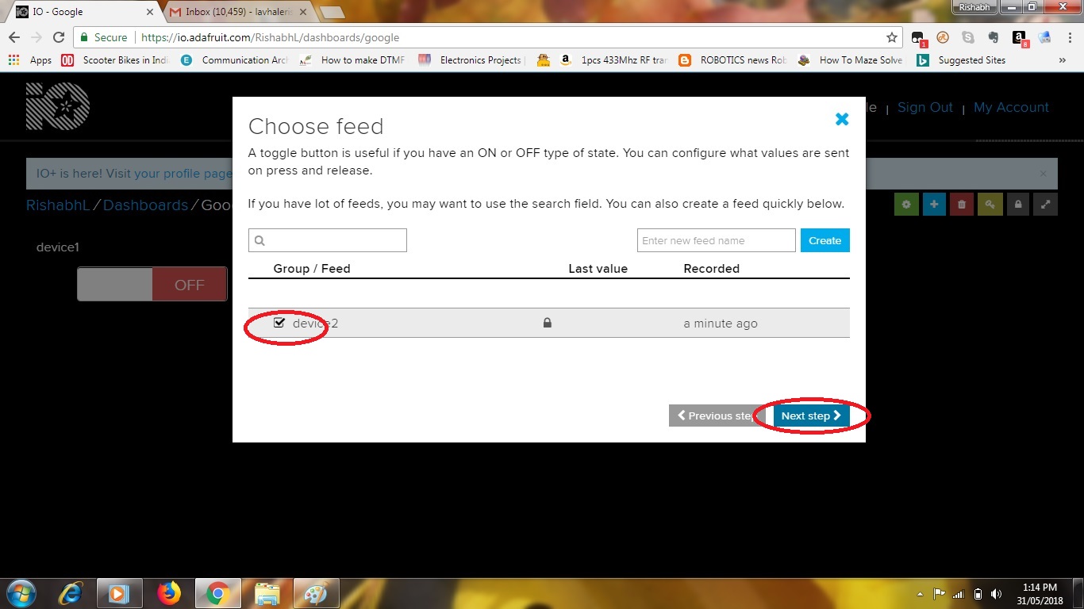Open the ROBOTICS news bookmark
This screenshot has width=1084, height=609.
(732, 60)
